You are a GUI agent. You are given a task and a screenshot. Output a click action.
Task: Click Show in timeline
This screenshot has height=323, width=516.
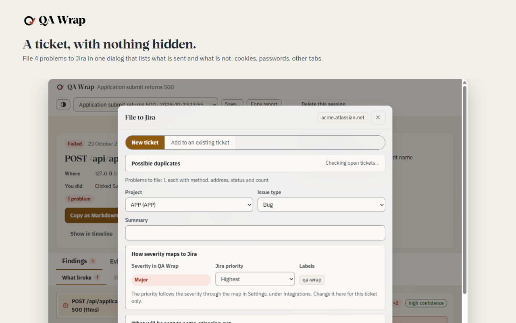(x=92, y=234)
